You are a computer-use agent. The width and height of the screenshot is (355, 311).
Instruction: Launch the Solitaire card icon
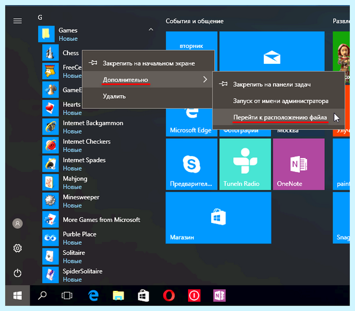click(50, 257)
